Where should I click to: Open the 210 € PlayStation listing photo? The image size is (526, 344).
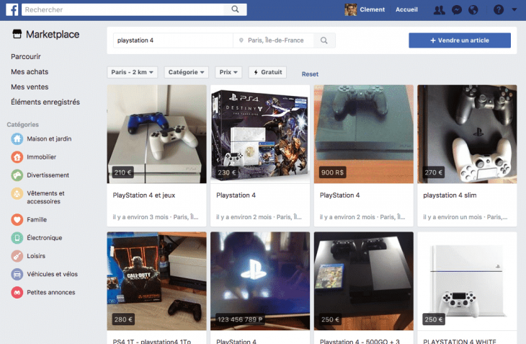click(x=156, y=134)
